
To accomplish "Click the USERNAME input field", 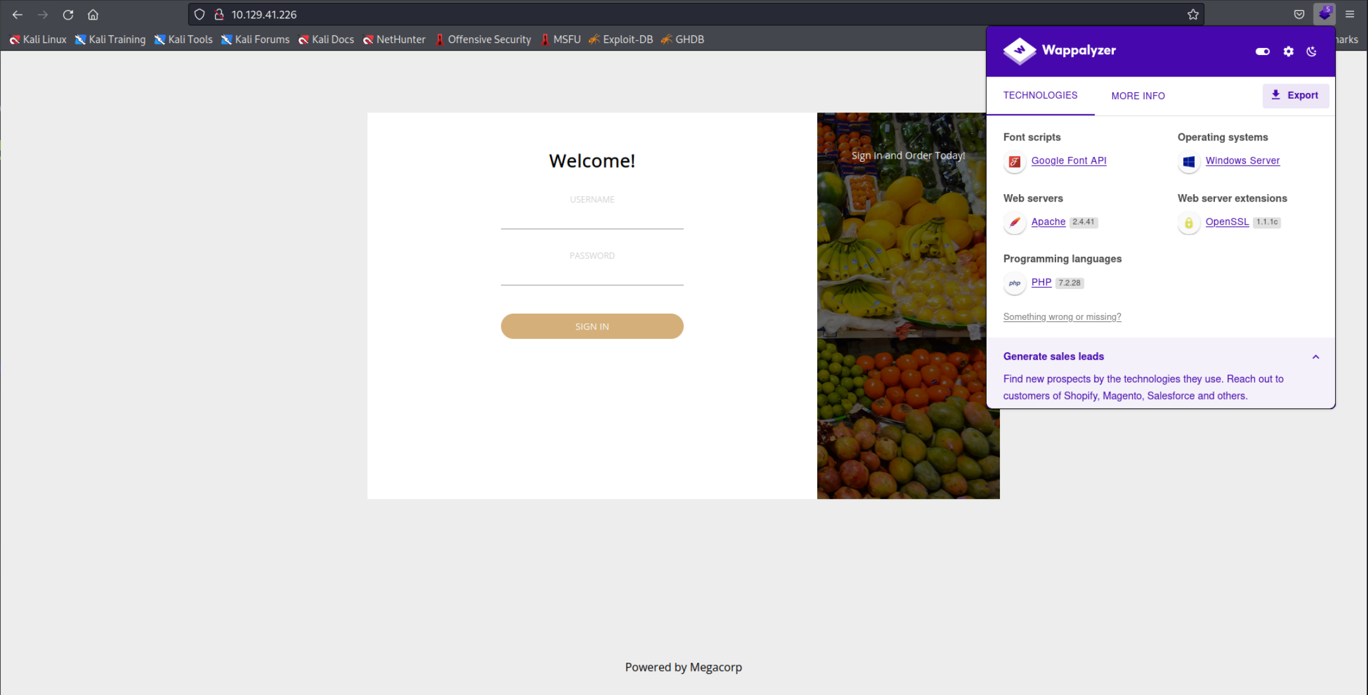I will 592,218.
